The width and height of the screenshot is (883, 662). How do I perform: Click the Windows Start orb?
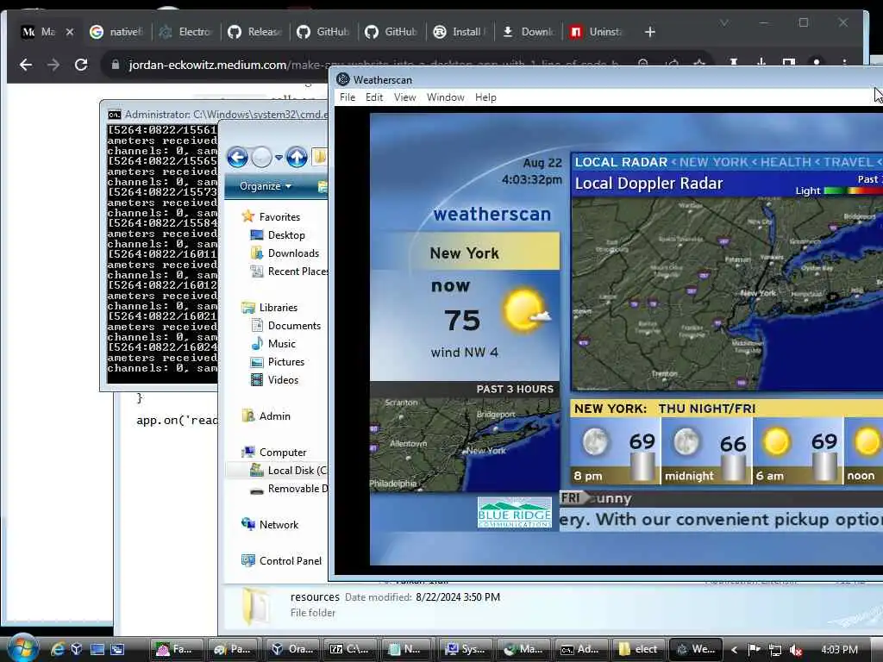23,648
